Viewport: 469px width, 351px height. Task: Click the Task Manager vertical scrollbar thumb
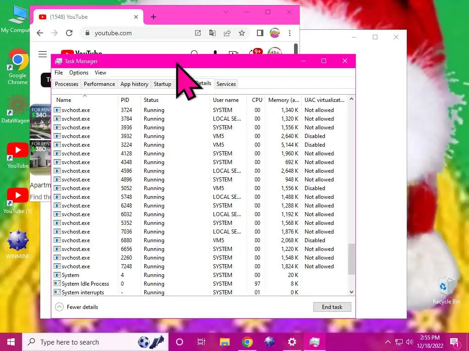351,259
